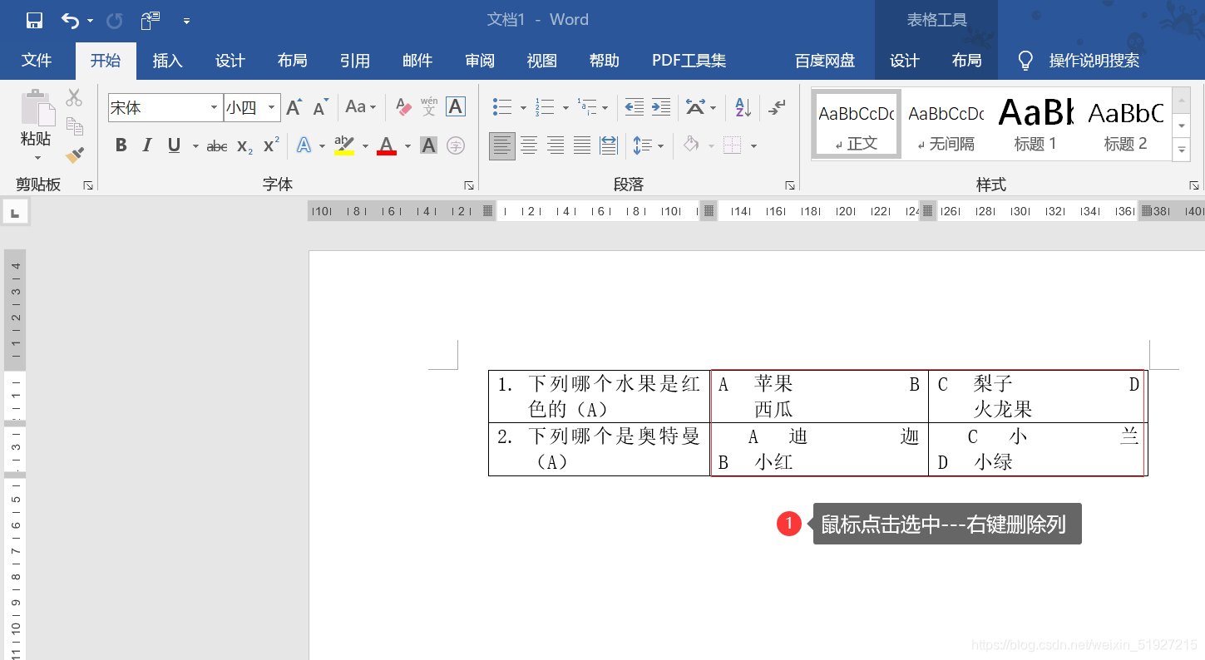Click the Copy icon
This screenshot has width=1205, height=660.
click(x=74, y=126)
